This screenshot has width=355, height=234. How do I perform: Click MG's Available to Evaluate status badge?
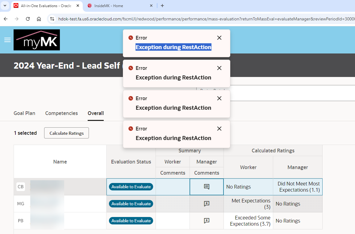[x=131, y=204]
